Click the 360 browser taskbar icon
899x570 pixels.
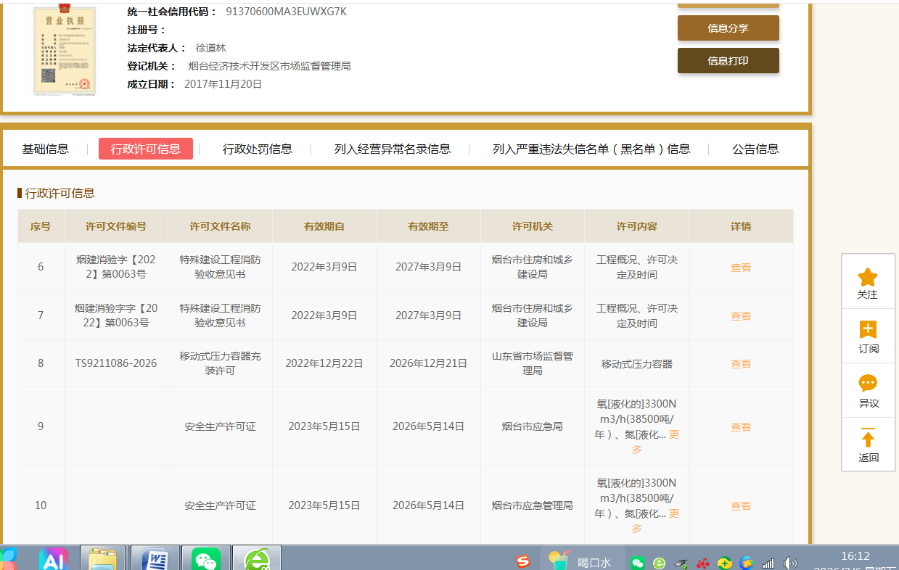pyautogui.click(x=256, y=560)
